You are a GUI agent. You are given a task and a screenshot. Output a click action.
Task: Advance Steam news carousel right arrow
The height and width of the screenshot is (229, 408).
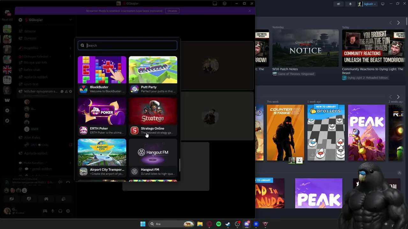coord(398,23)
